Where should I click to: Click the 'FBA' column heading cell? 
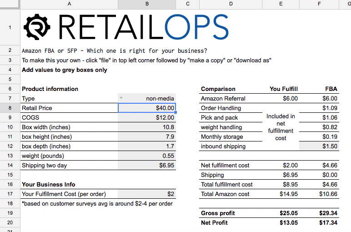point(319,89)
